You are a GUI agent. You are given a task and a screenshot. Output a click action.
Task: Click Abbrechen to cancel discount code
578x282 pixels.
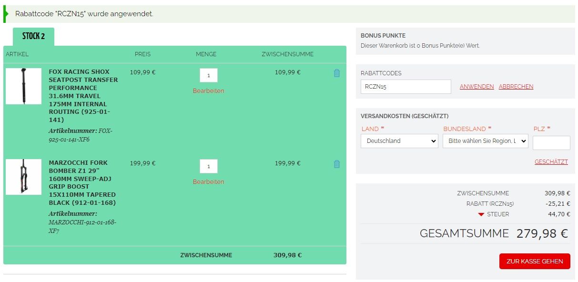[516, 87]
